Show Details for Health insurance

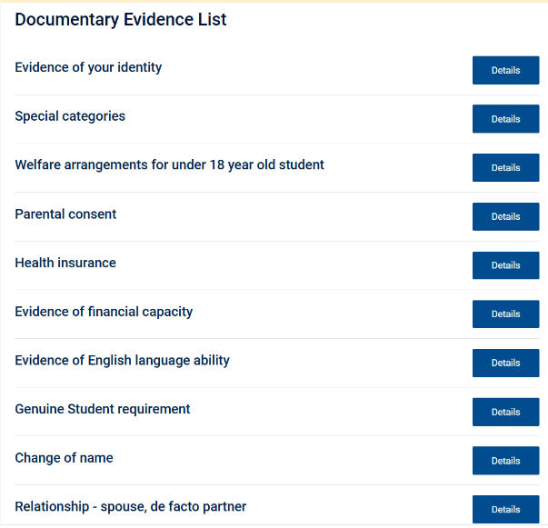505,265
